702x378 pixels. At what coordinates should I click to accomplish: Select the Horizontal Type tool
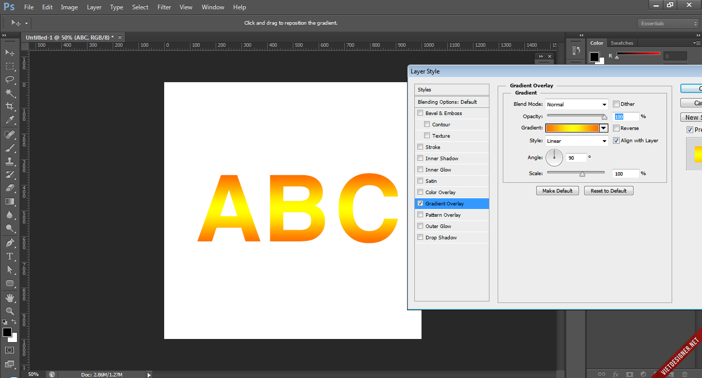tap(10, 256)
